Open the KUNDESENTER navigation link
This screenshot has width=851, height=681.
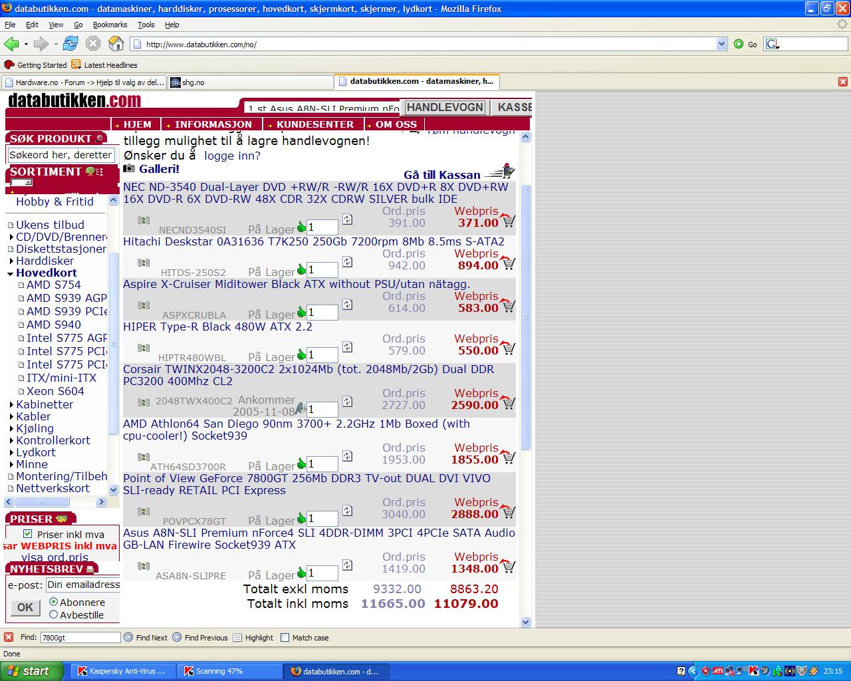[314, 124]
